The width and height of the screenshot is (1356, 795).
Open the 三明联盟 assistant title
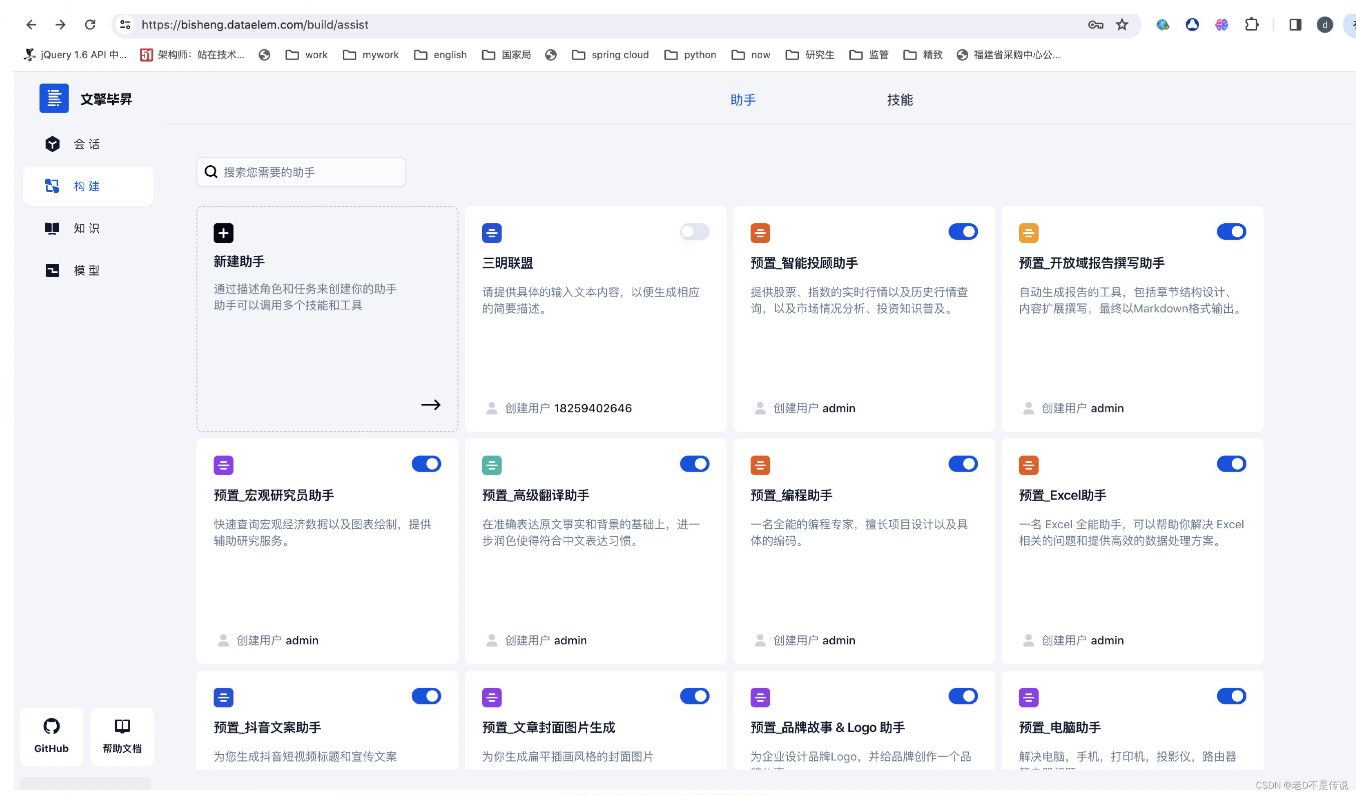[x=508, y=263]
